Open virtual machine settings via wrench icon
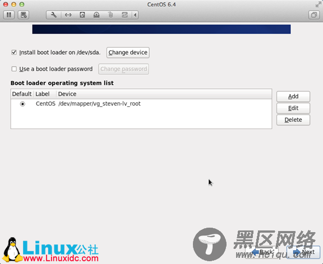The width and height of the screenshot is (323, 264). point(54,15)
